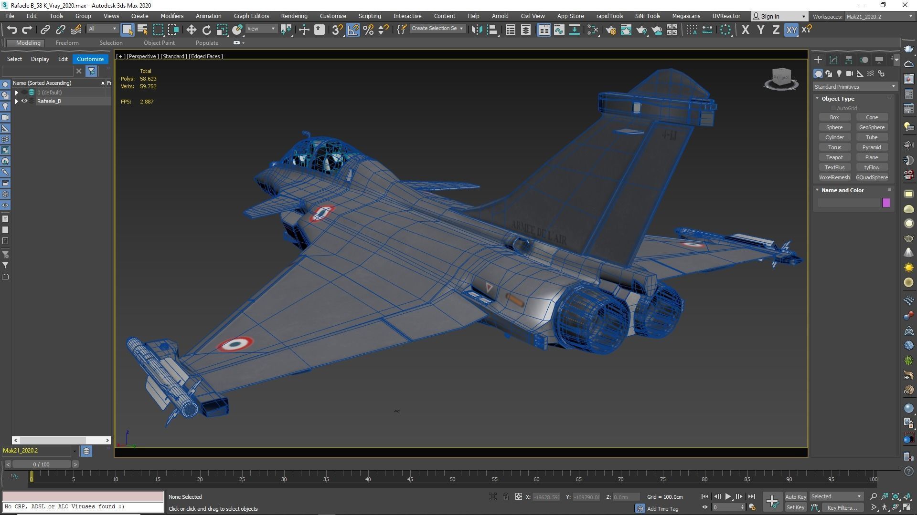Click the Scene Explorer search field

[x=38, y=71]
